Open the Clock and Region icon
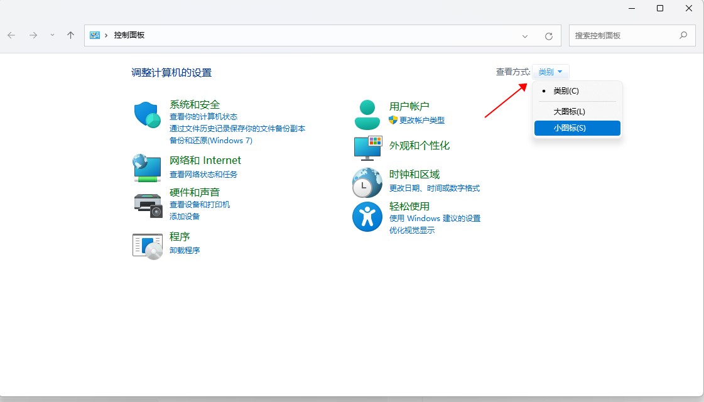The width and height of the screenshot is (704, 402). point(367,183)
